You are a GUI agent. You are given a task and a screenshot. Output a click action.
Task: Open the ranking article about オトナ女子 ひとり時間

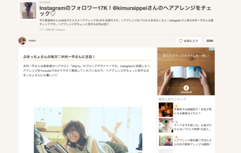(192, 127)
